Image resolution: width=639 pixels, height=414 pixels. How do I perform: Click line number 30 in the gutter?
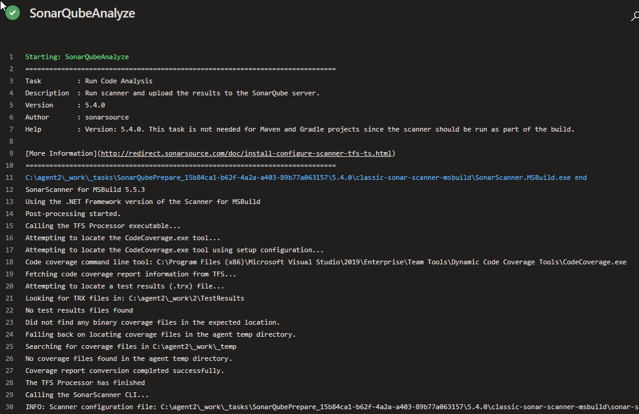coord(10,407)
